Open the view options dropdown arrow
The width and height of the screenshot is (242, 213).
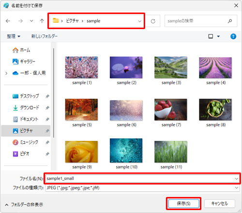point(218,36)
